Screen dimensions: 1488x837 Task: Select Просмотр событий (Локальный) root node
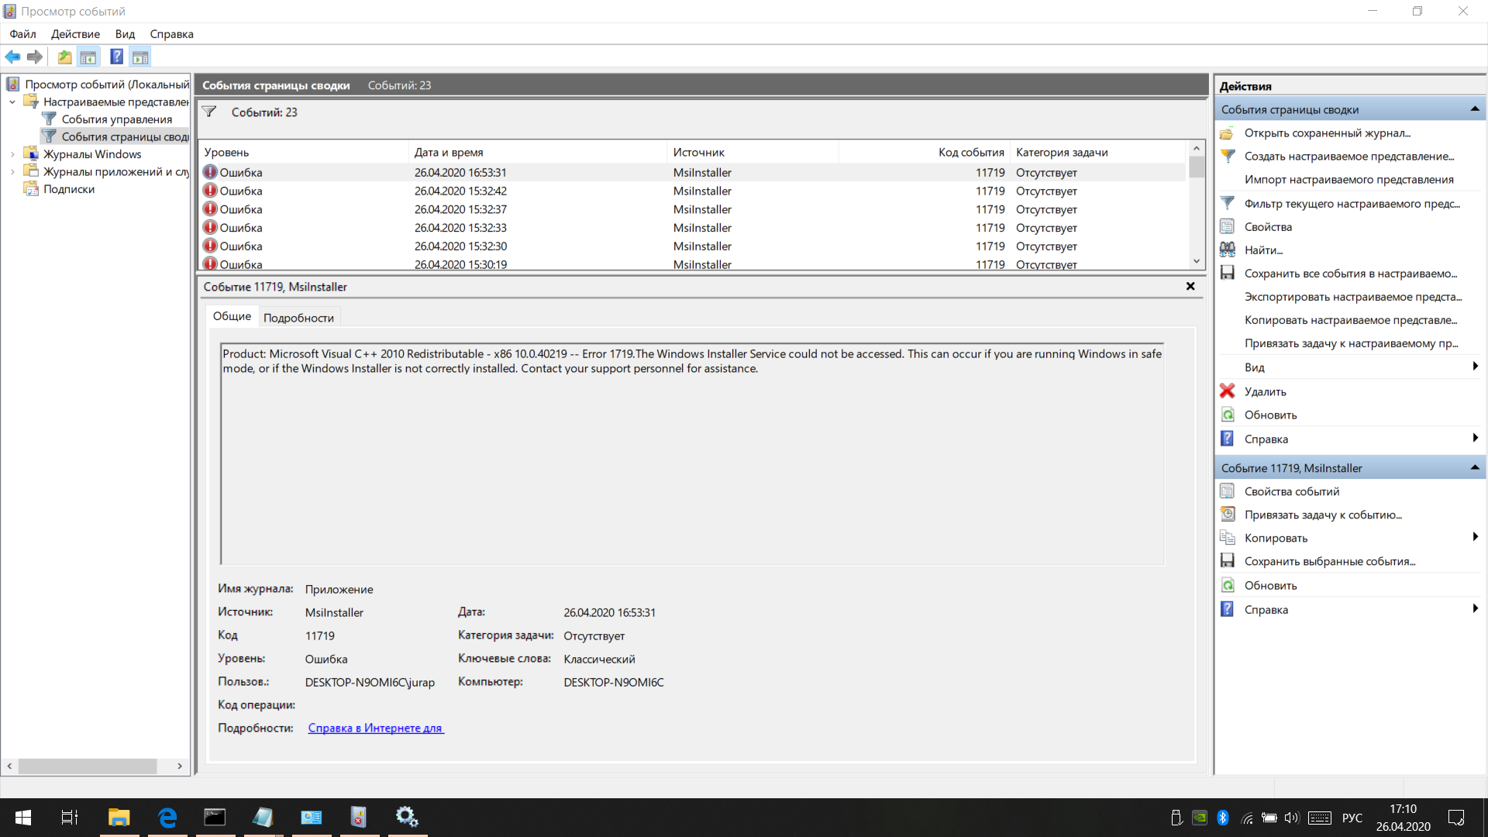click(x=107, y=84)
